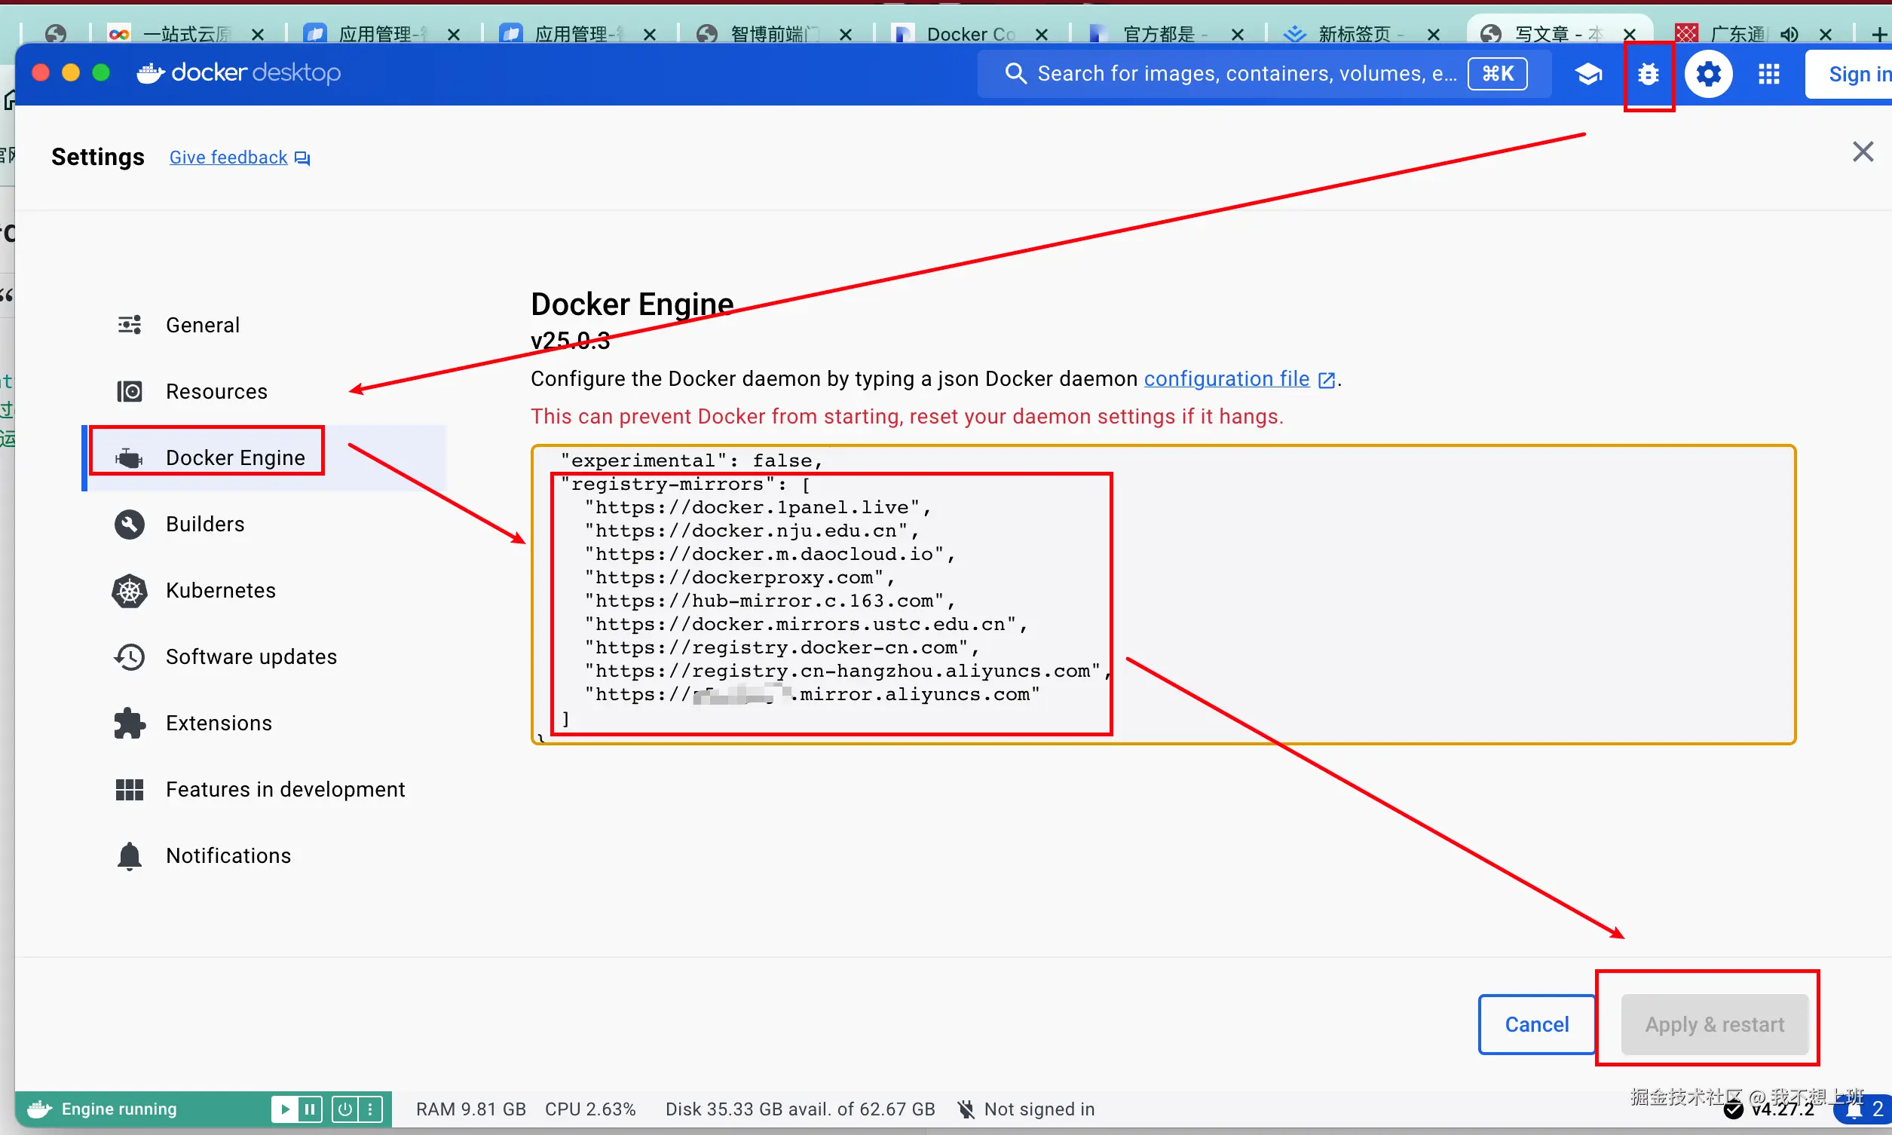Click the Extensions puzzle piece icon

pos(129,724)
